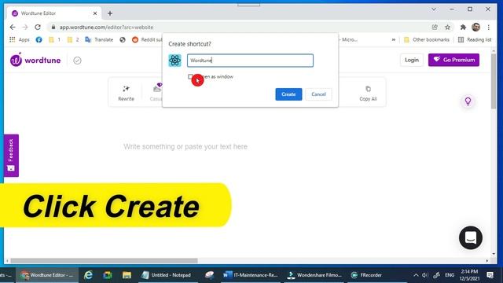Screen dimensions: 503x283
Task: Click the checkmark status icon beside logo
Action: [77, 61]
